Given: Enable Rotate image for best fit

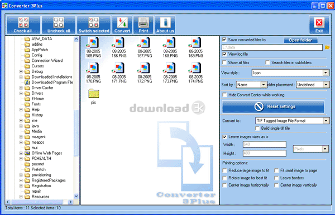Looking at the screenshot, I should tap(224, 178).
